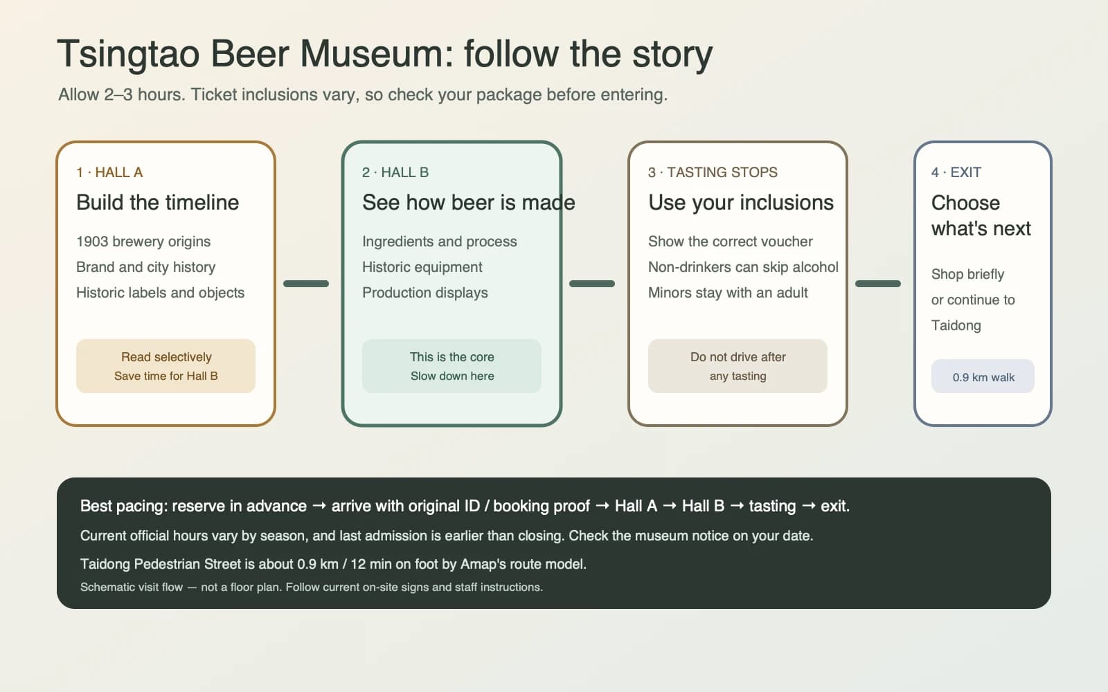Select the "Choose what's next" heading
This screenshot has height=692, width=1108.
pos(981,215)
